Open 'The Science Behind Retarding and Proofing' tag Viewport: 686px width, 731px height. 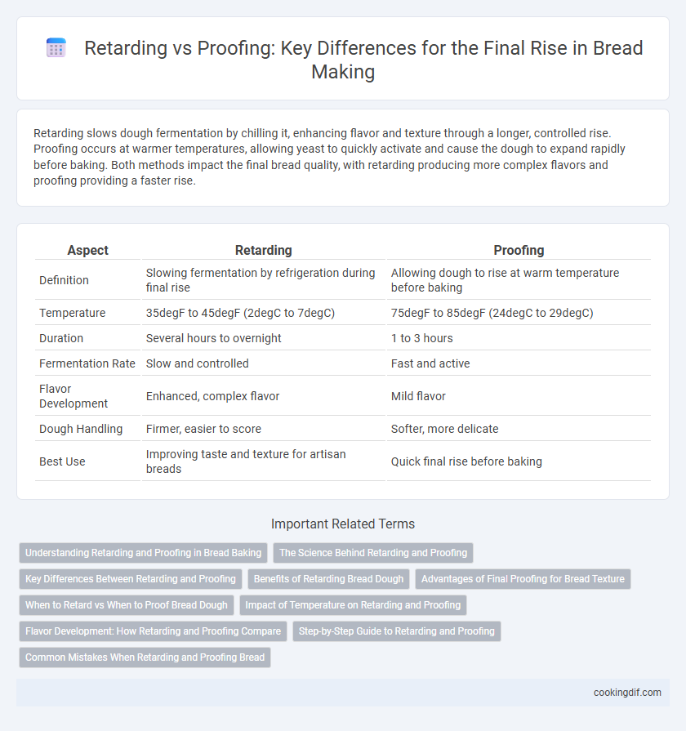373,553
